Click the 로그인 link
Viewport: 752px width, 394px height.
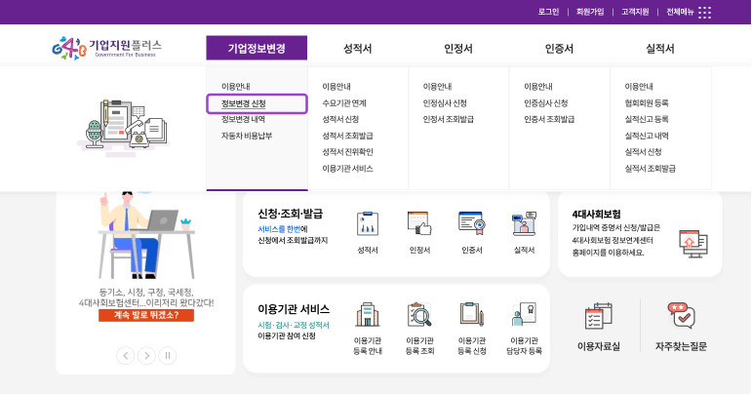click(548, 12)
